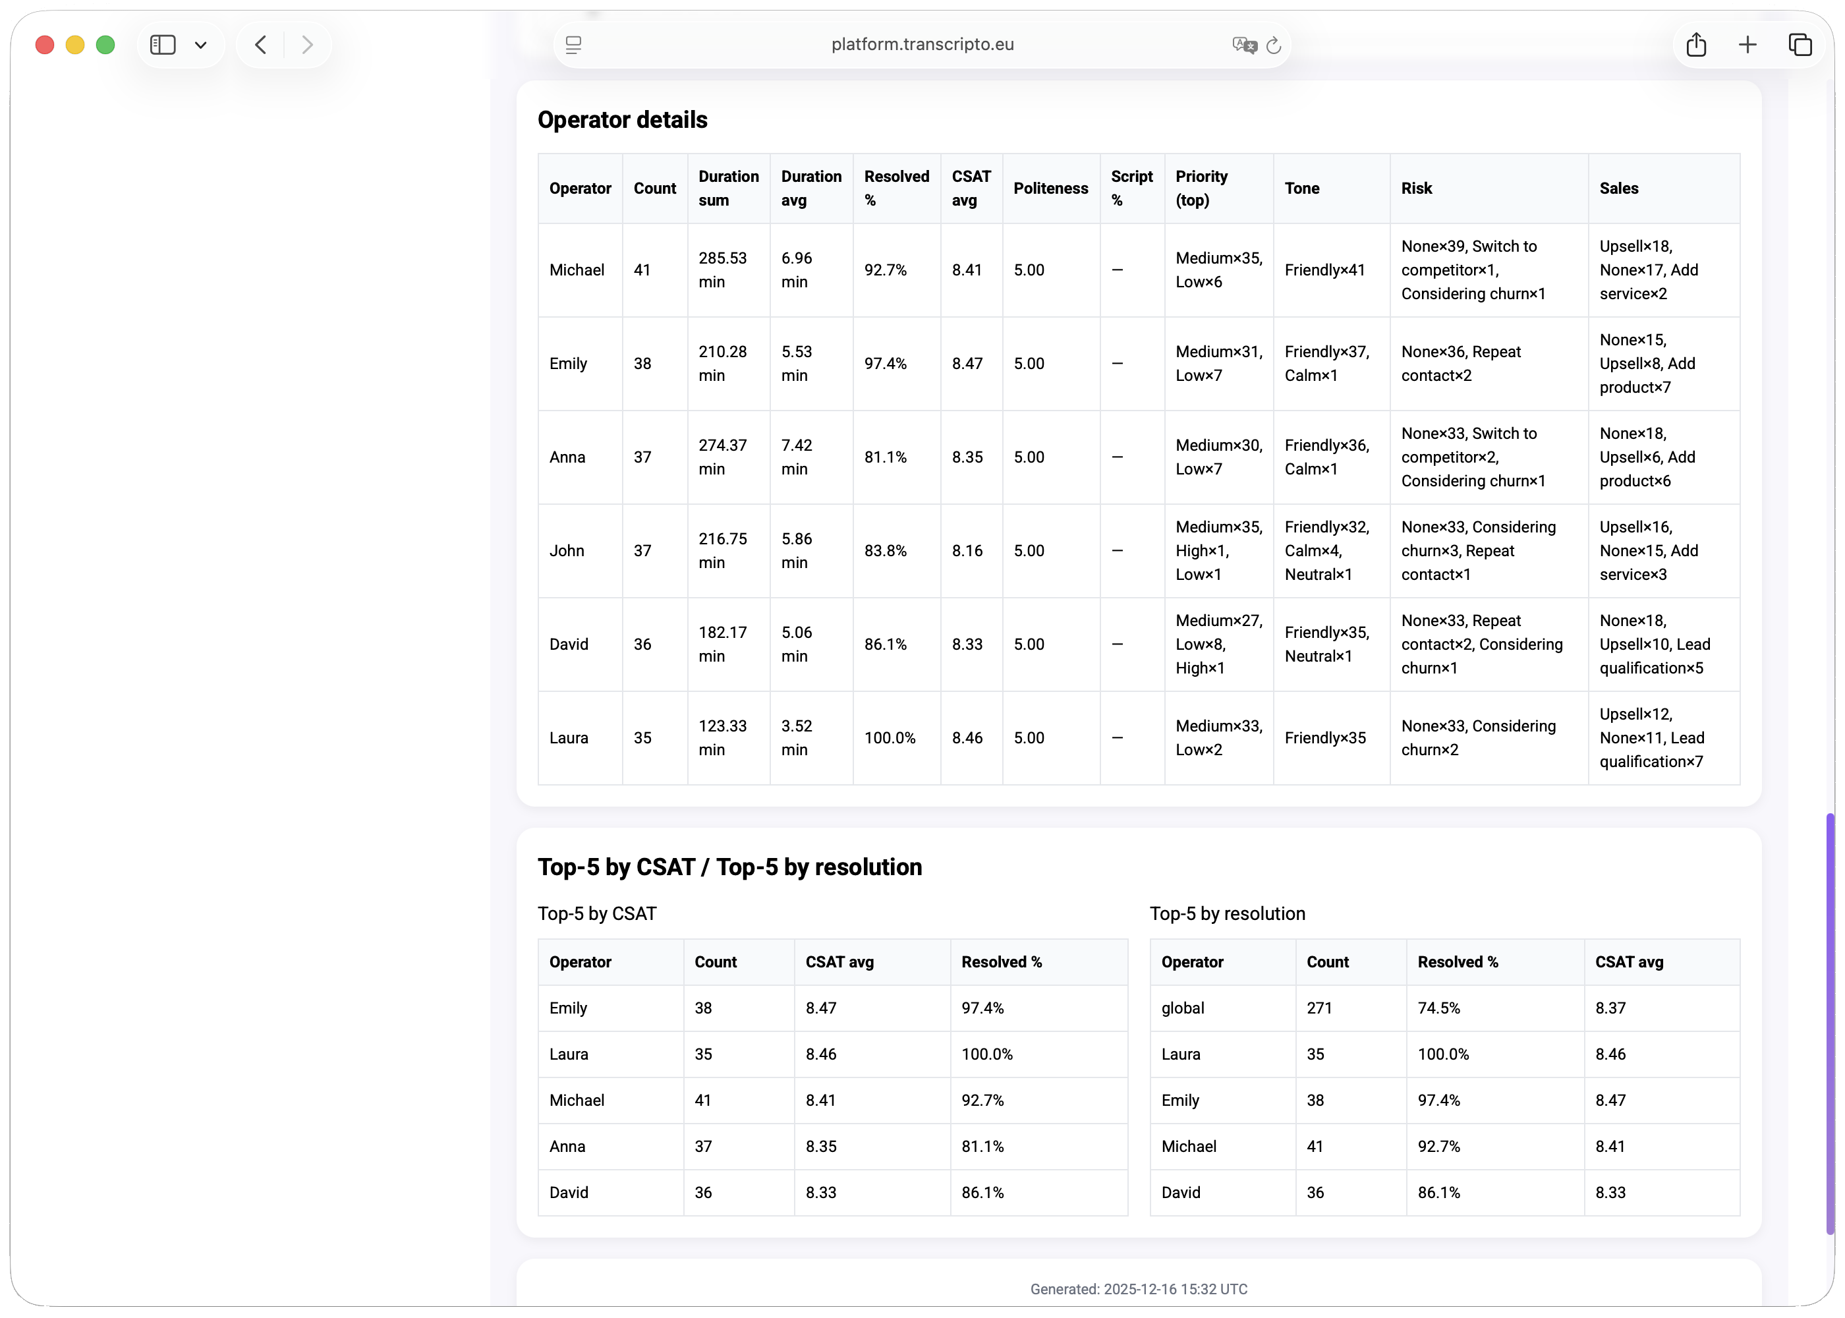Select Michael's row in Operator details

577,270
